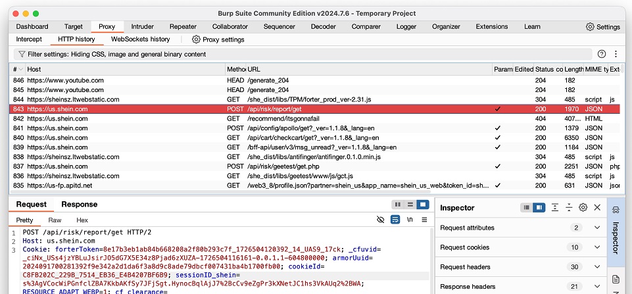Toggle line wrap button in message editor
Viewport: 632px width, 294px height.
click(395, 220)
